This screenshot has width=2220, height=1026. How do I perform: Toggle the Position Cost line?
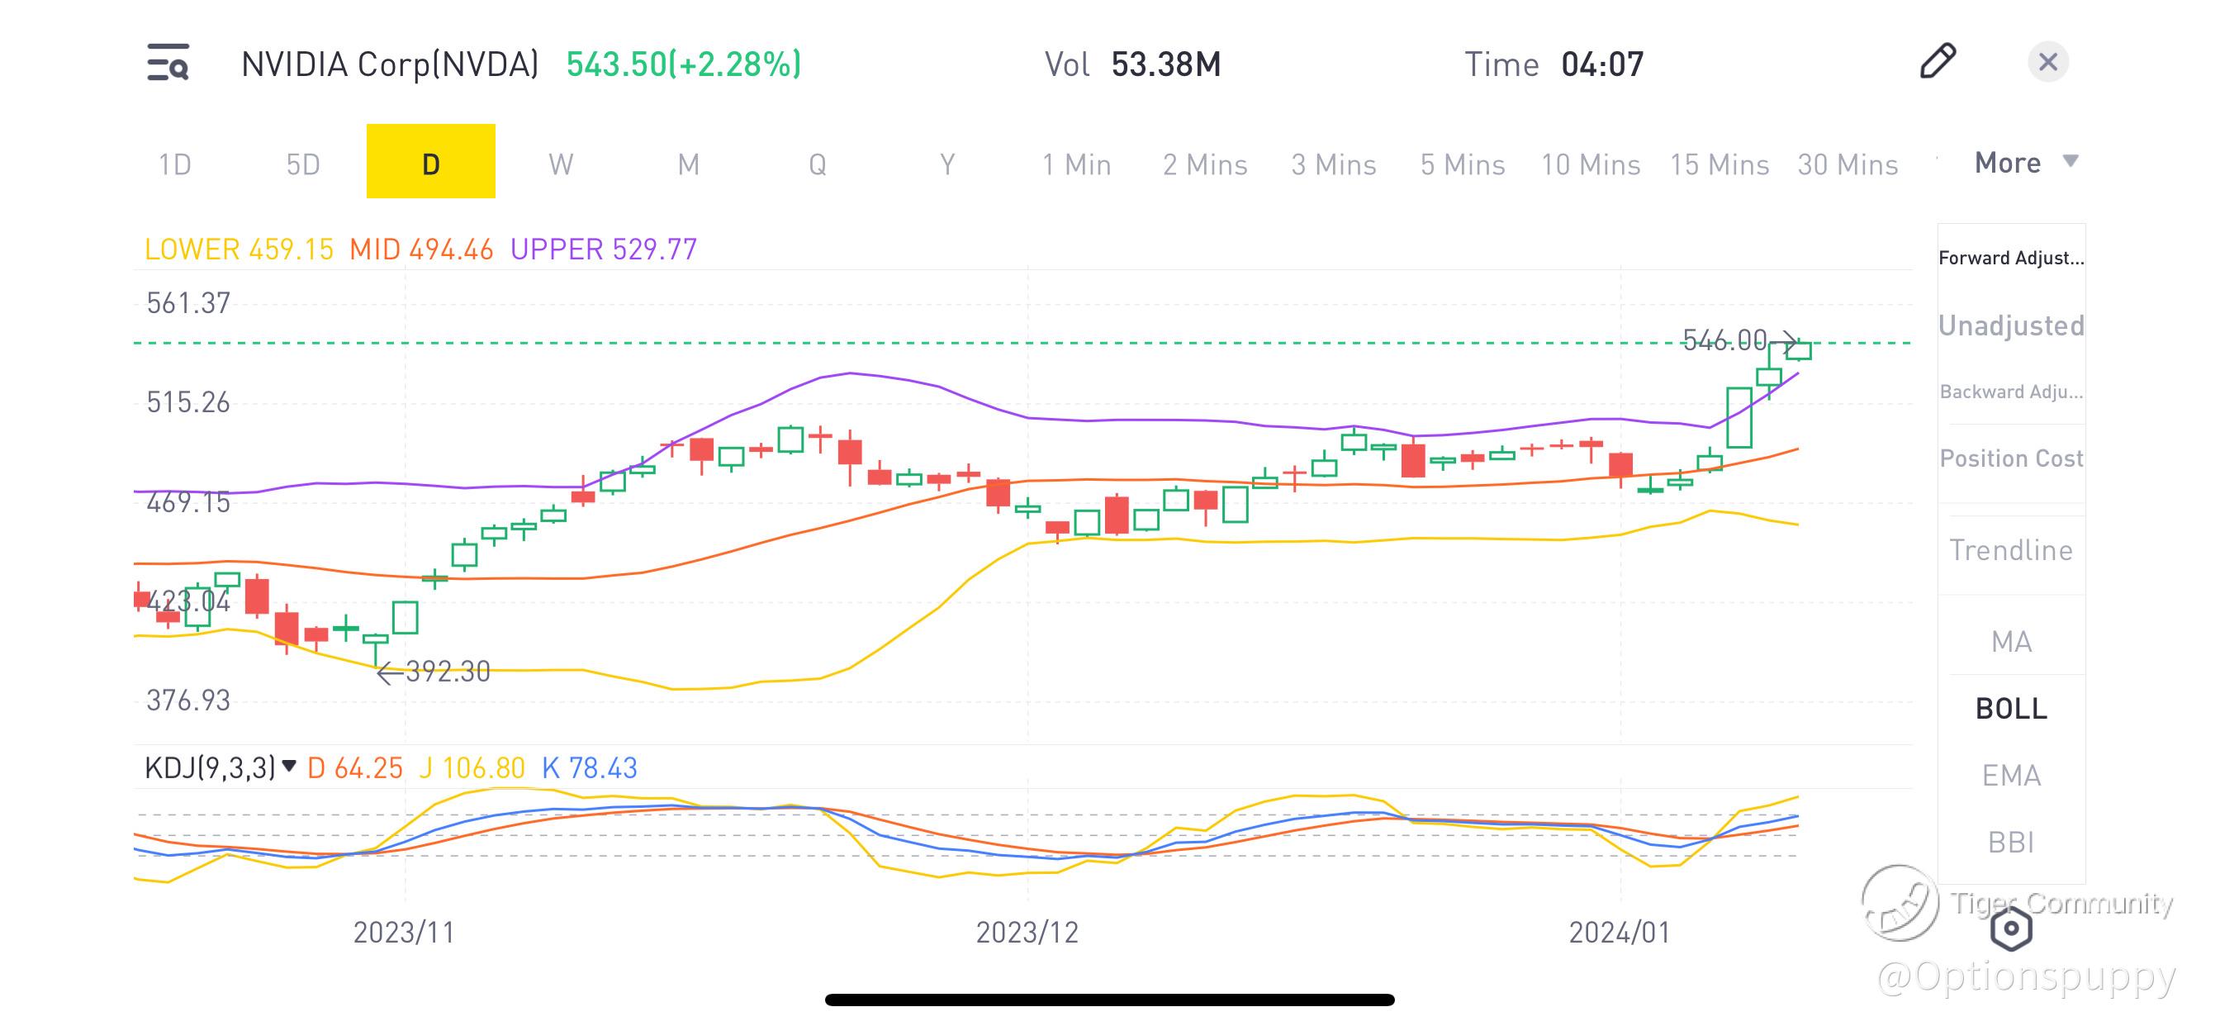(x=2010, y=458)
